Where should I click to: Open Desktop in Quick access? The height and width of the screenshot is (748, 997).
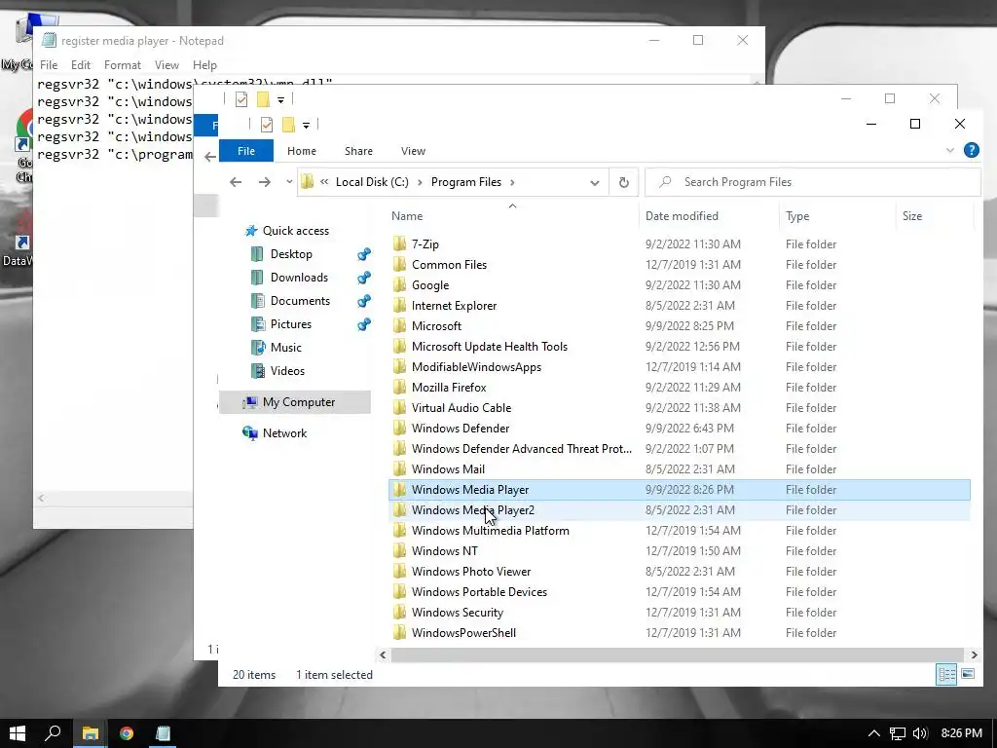[x=291, y=254]
